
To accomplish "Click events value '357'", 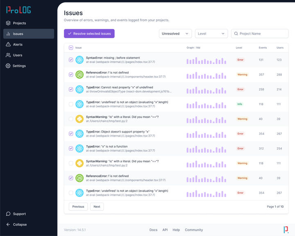I will [261, 75].
